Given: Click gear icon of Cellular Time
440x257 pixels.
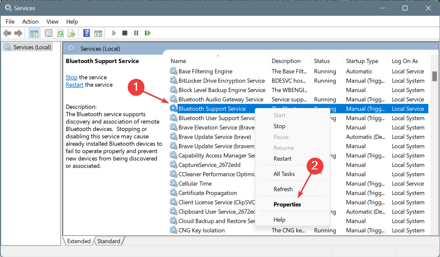Looking at the screenshot, I should (173, 183).
